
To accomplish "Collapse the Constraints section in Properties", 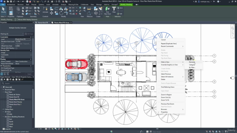I will click(x=31, y=37).
